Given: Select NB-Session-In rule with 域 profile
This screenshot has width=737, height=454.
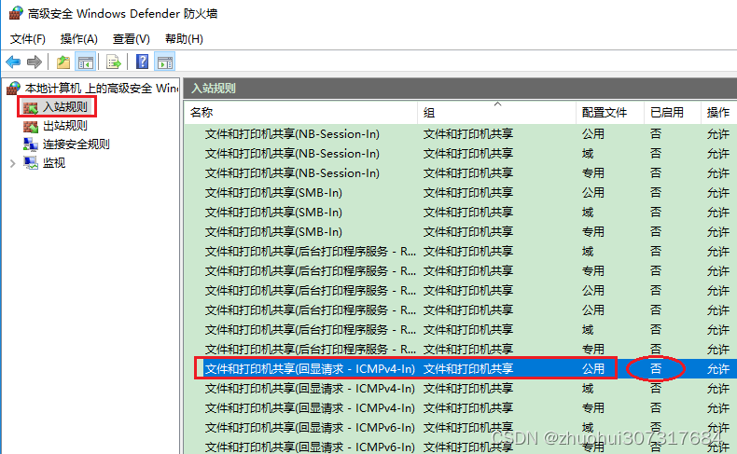Looking at the screenshot, I should [x=461, y=154].
